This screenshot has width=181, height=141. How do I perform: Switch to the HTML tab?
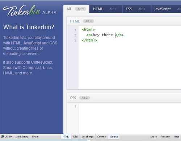tap(106, 9)
